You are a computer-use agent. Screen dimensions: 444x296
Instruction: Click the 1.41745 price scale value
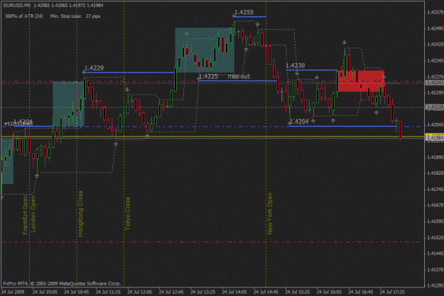pos(435,189)
